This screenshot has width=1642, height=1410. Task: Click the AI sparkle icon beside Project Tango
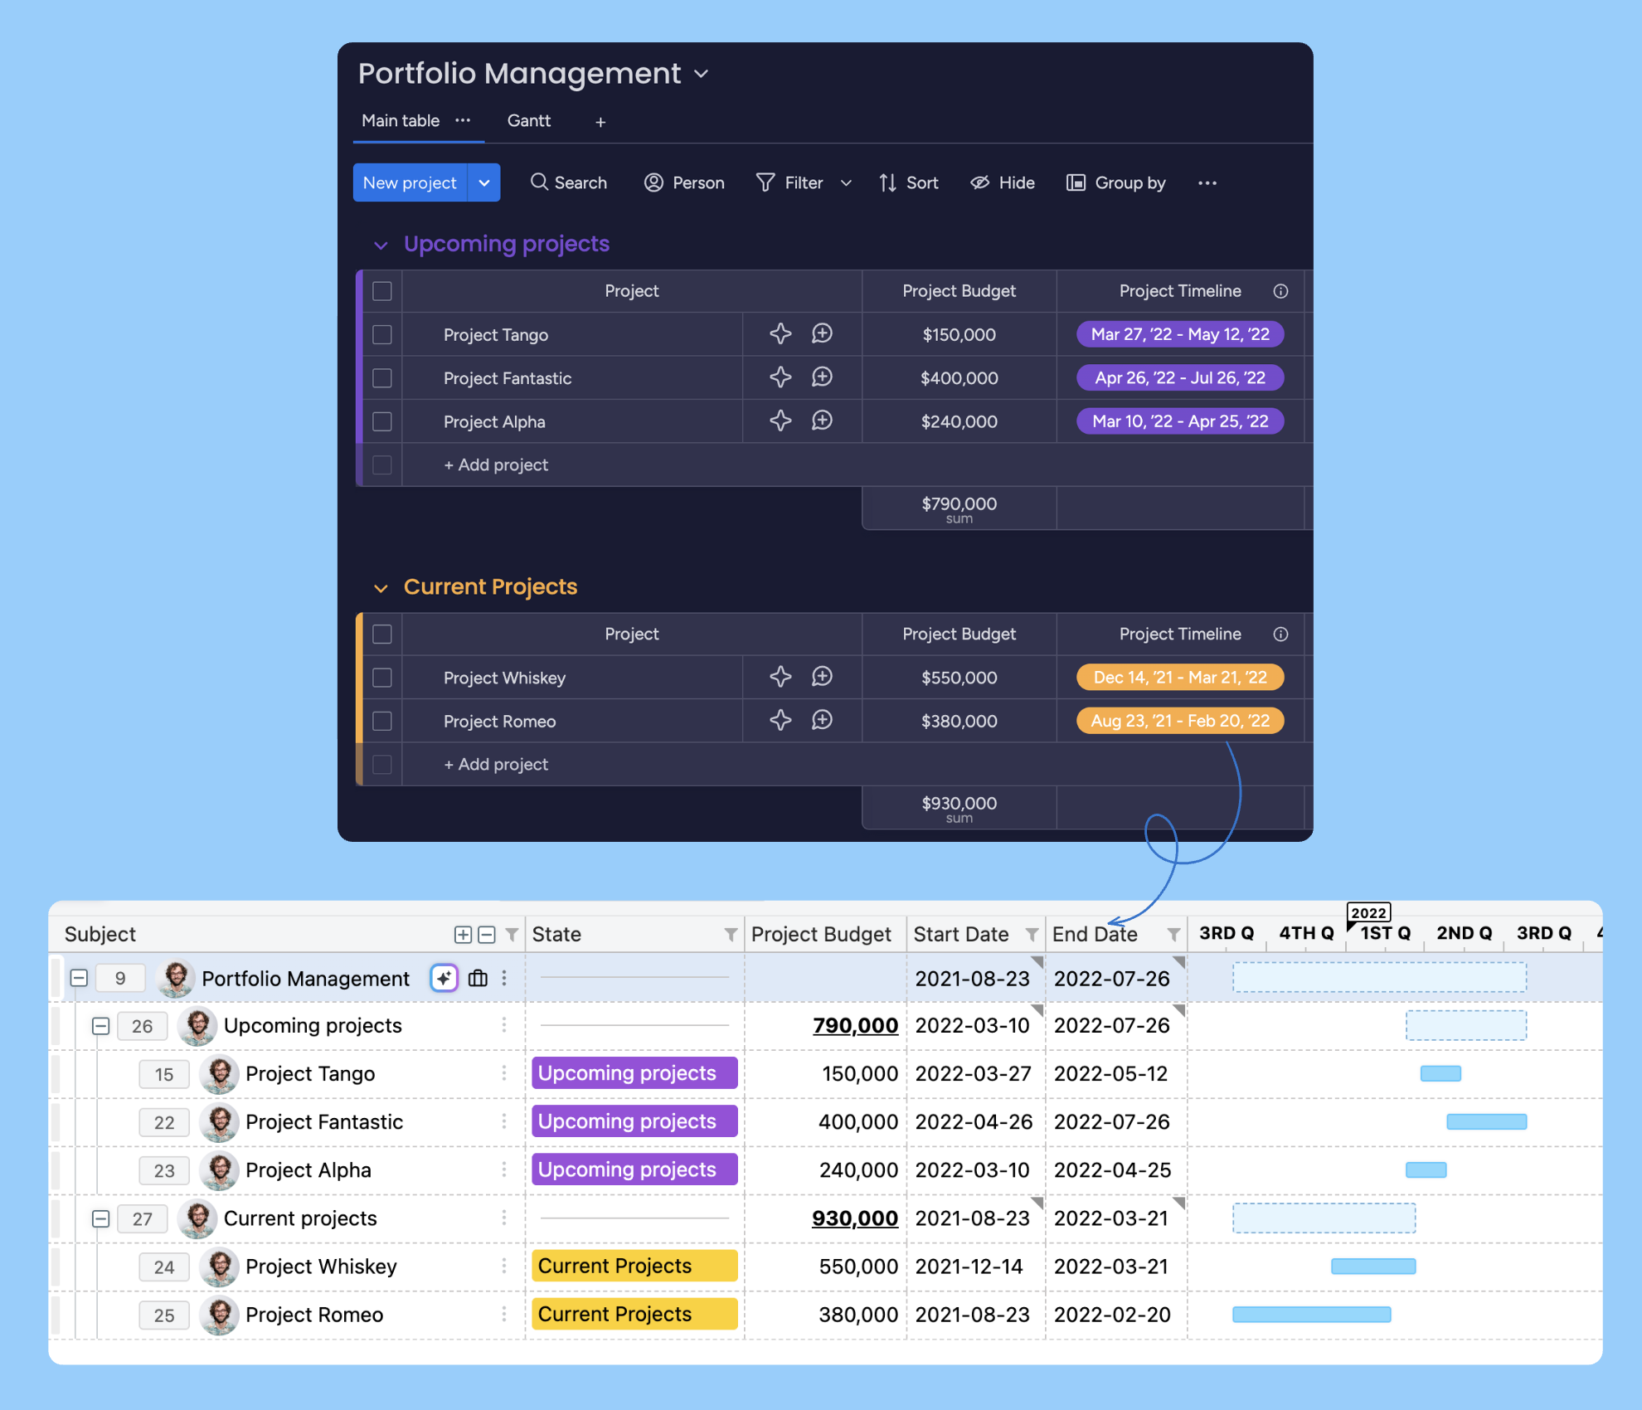tap(780, 333)
